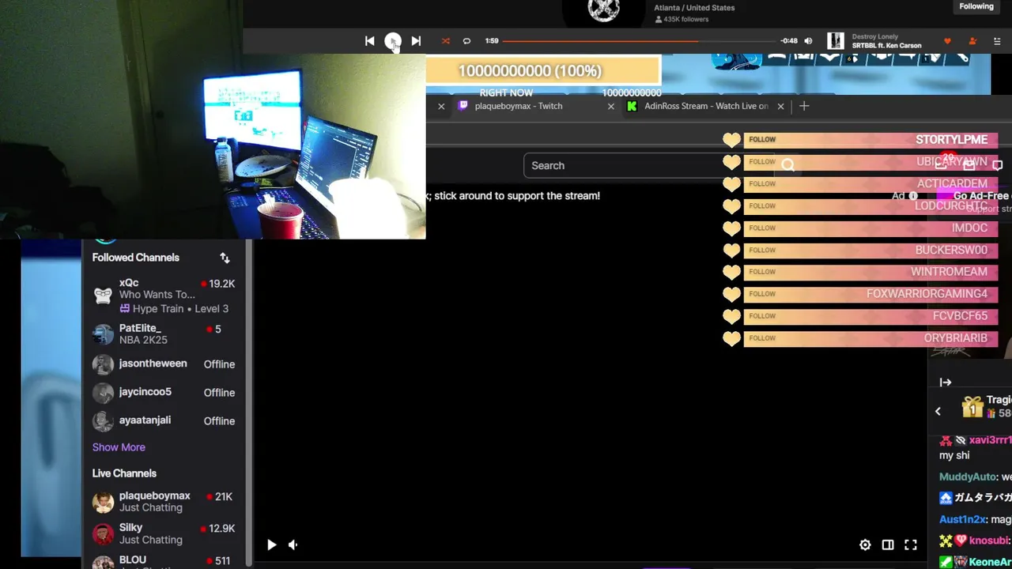This screenshot has width=1012, height=569.
Task: Toggle repeat in the music player
Action: pos(466,41)
